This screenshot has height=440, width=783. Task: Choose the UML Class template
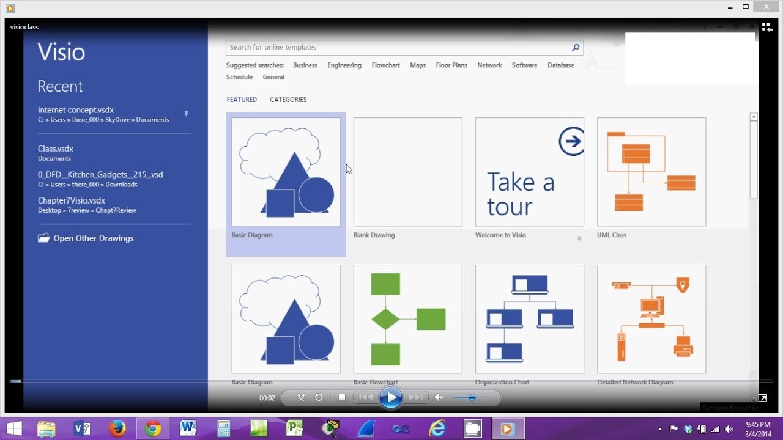click(651, 178)
